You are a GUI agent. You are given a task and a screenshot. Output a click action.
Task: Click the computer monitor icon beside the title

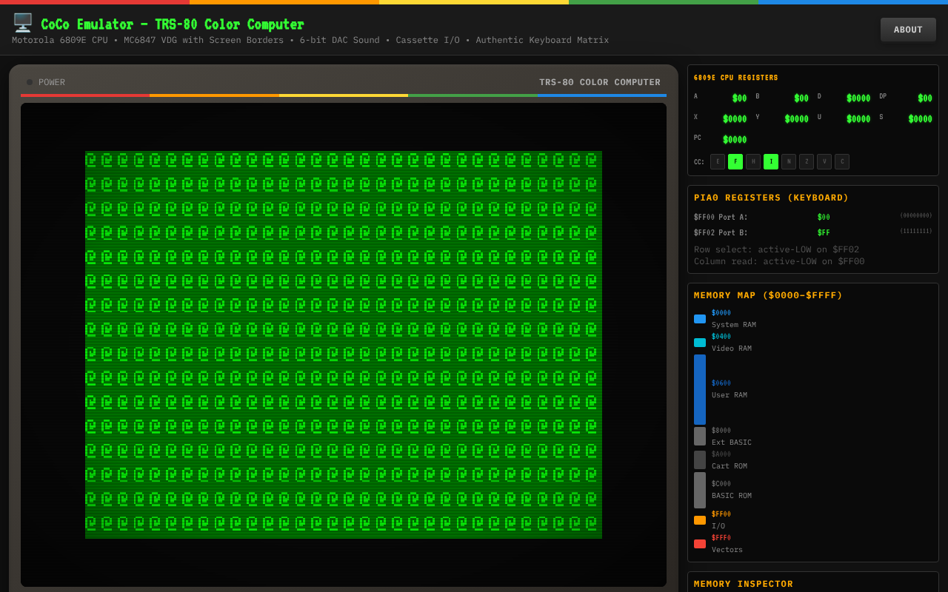tap(23, 23)
